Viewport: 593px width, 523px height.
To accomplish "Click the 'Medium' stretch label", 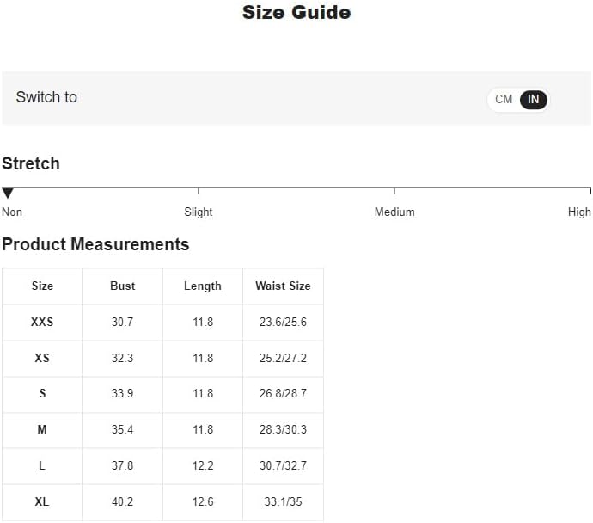I will 394,212.
